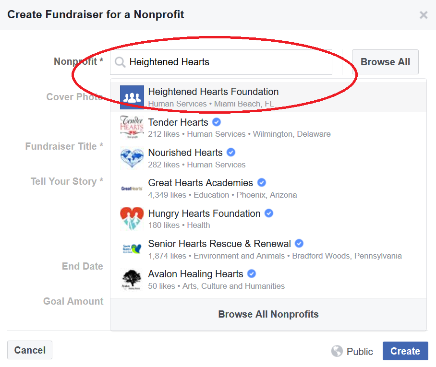The height and width of the screenshot is (367, 436).
Task: Select the Heightened Hearts Foundation group icon
Action: pos(132,97)
